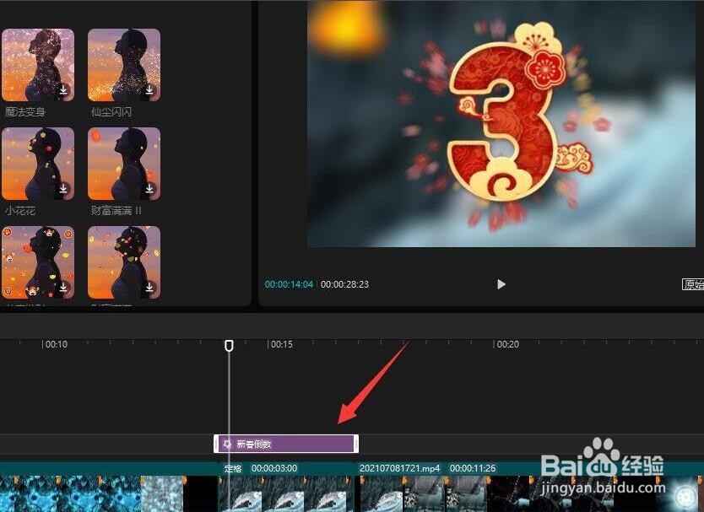Open the 魔法变身 effect thumbnail
Viewport: 704px width, 512px height.
[38, 64]
